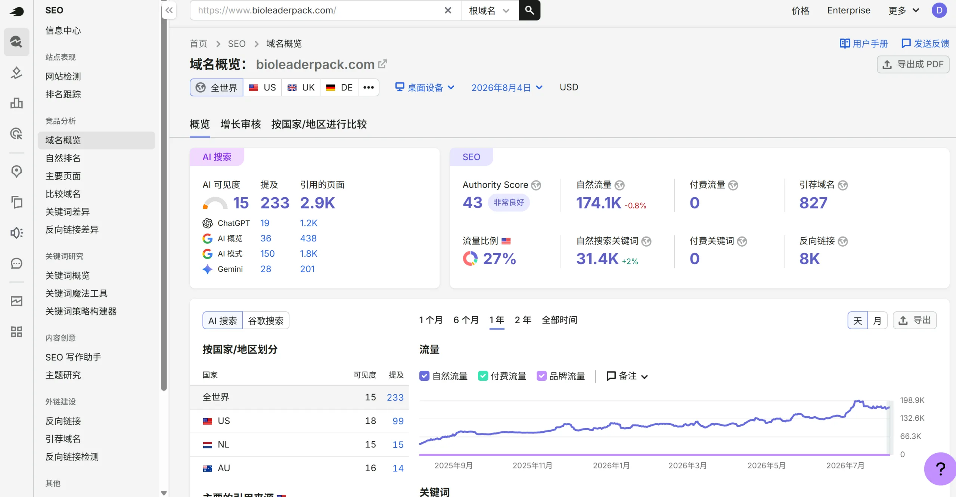Image resolution: width=956 pixels, height=497 pixels.
Task: Toggle the 自然流量 checkbox
Action: (x=424, y=376)
